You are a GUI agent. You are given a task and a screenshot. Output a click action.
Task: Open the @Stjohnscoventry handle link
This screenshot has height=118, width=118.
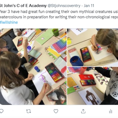(x=64, y=6)
